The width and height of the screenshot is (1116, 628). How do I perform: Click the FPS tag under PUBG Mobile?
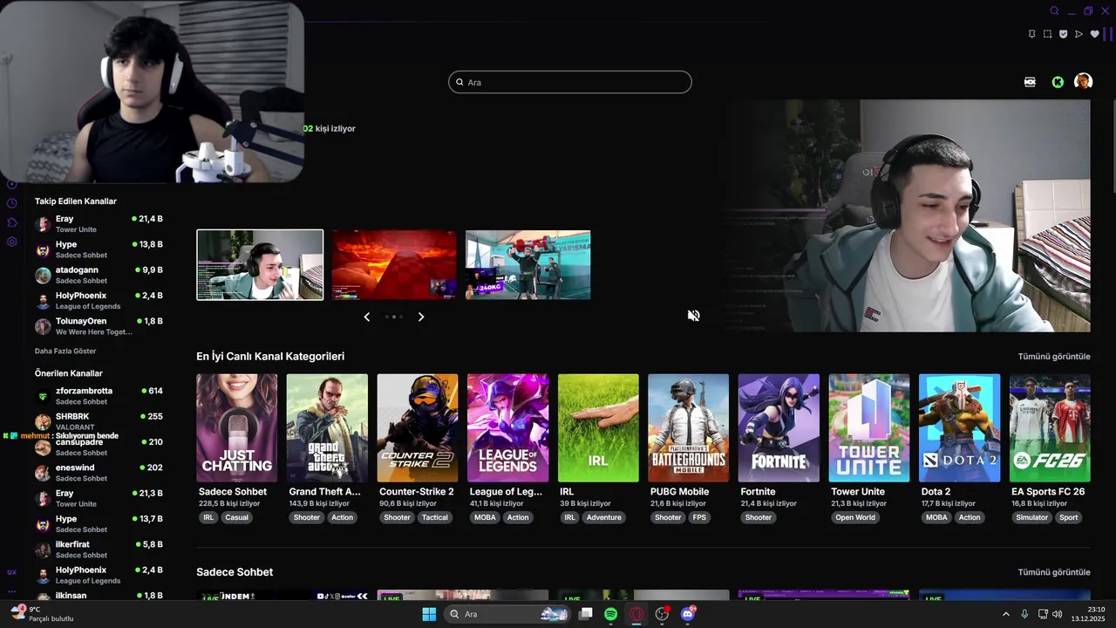[699, 517]
